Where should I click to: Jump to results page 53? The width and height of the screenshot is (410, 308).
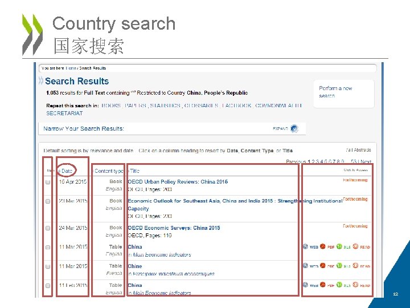[354, 161]
